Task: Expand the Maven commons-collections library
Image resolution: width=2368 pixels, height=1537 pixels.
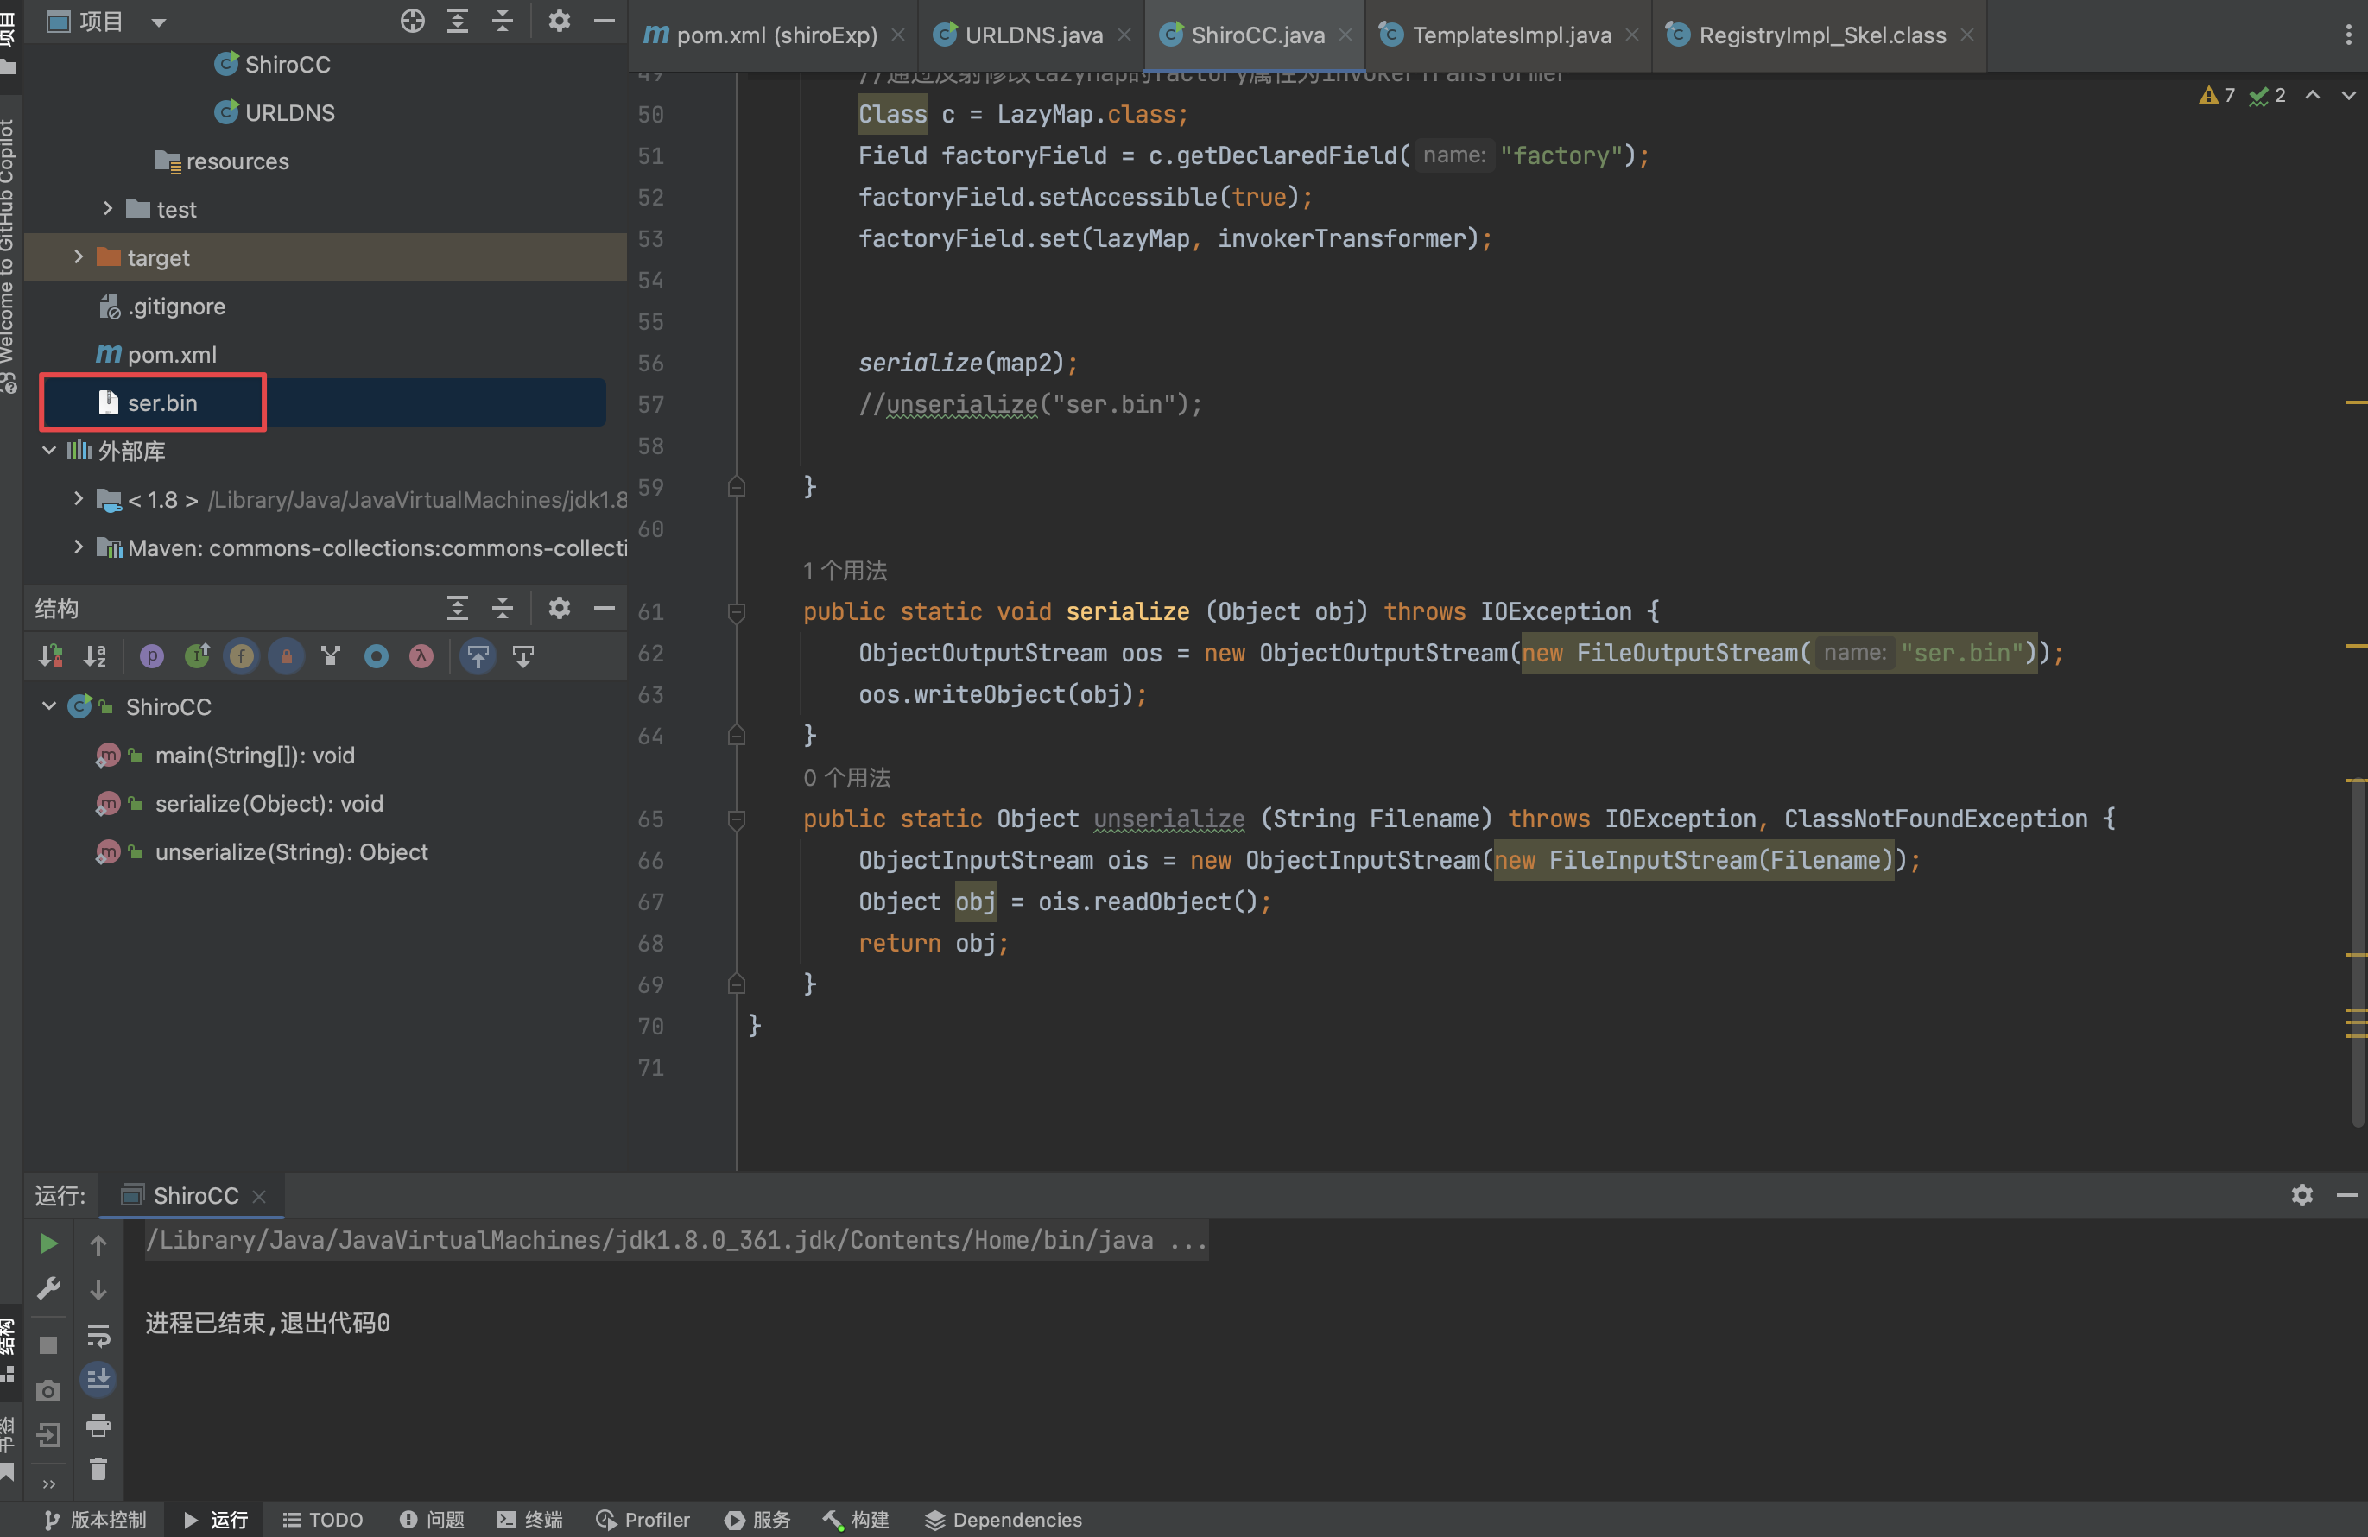Action: point(79,547)
